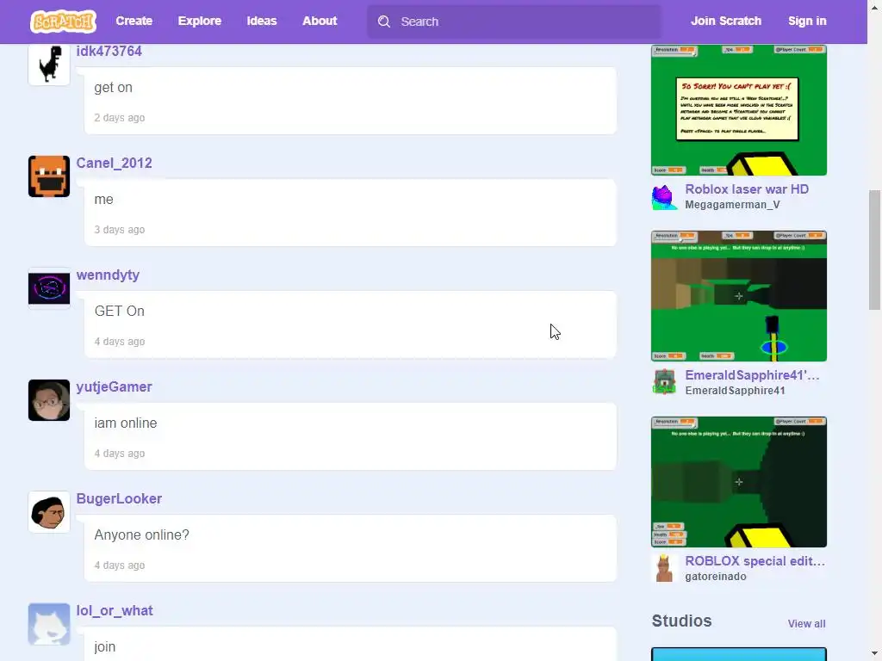Open the Roblox laser war HD project title
Screen dimensions: 882x661
(747, 189)
